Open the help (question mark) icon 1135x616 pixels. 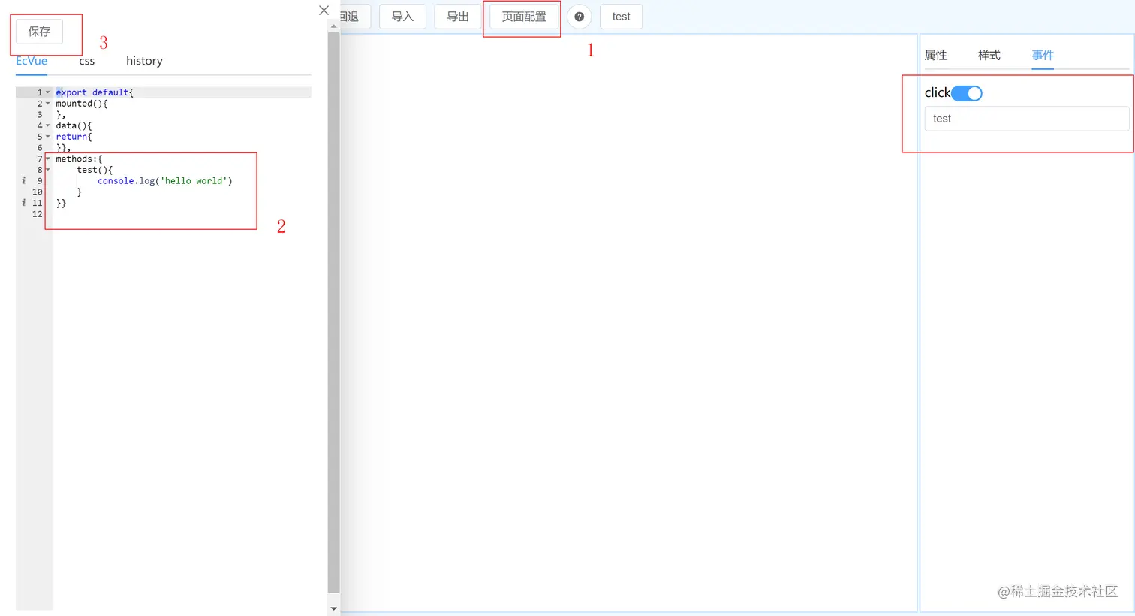pyautogui.click(x=579, y=16)
